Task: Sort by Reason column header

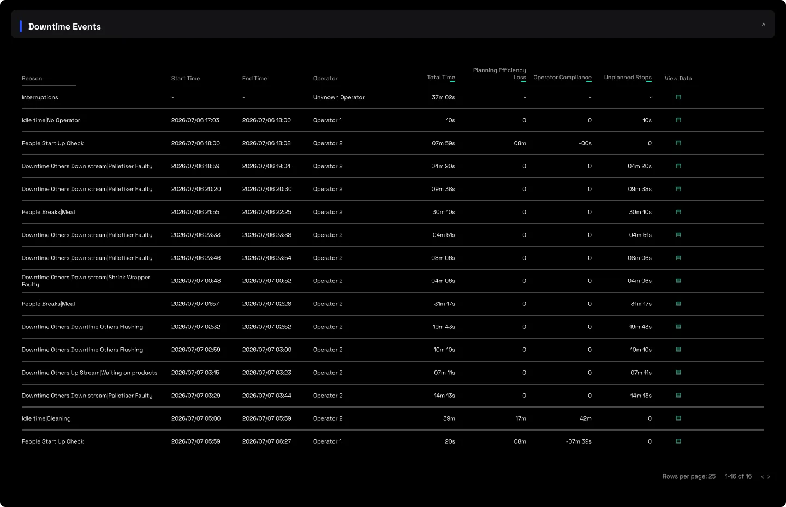Action: click(x=32, y=79)
